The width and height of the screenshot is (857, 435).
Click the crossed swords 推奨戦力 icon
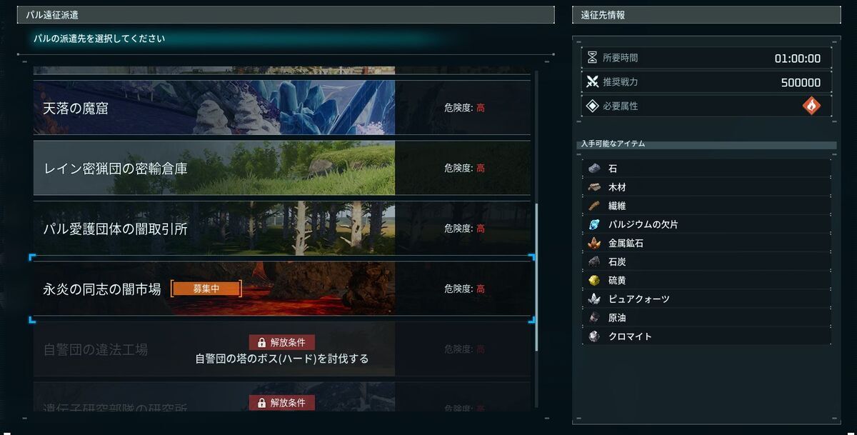(592, 82)
